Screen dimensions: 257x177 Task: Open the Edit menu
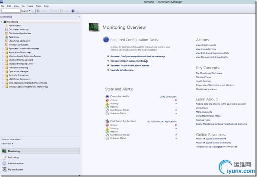9,6
